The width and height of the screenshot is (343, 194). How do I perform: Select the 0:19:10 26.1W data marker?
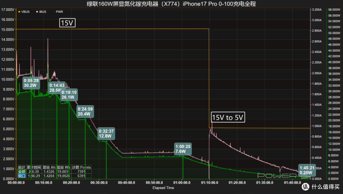click(69, 95)
